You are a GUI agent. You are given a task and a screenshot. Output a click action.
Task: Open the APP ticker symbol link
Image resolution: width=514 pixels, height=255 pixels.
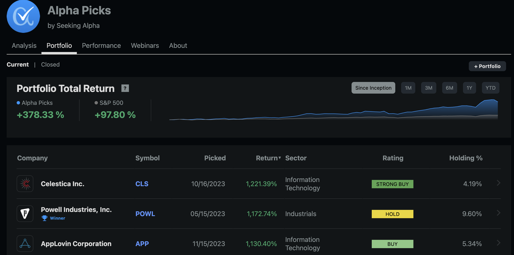pyautogui.click(x=142, y=243)
